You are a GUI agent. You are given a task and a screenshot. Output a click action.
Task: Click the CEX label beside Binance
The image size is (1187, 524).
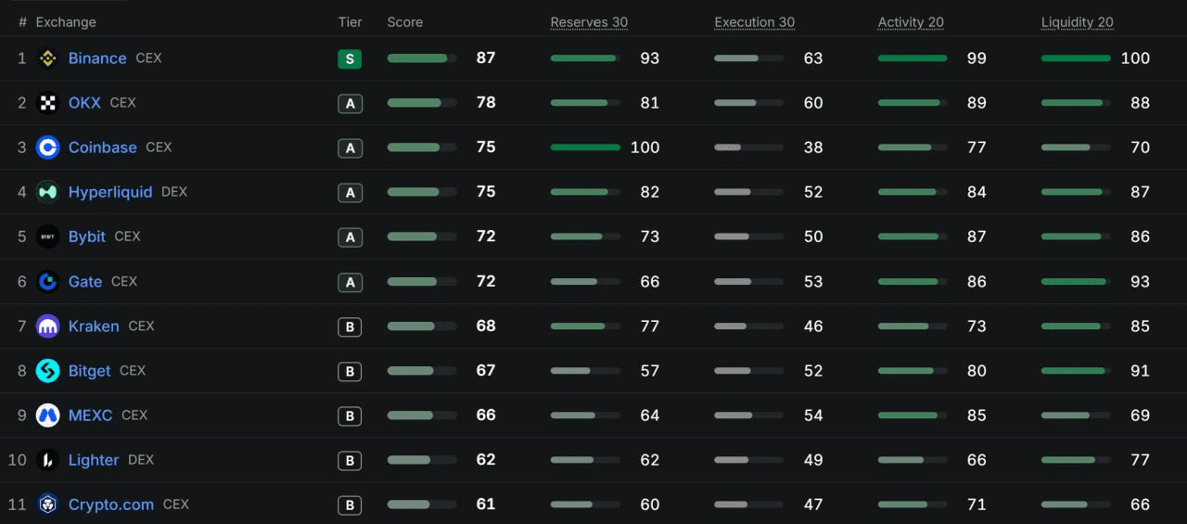coord(148,58)
